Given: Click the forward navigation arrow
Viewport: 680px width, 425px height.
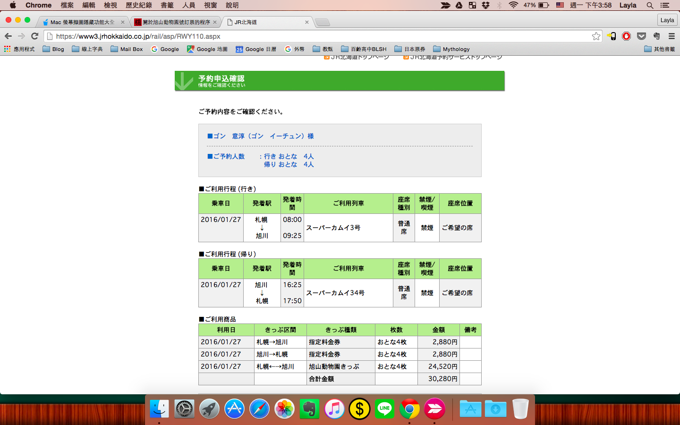Looking at the screenshot, I should click(x=21, y=36).
